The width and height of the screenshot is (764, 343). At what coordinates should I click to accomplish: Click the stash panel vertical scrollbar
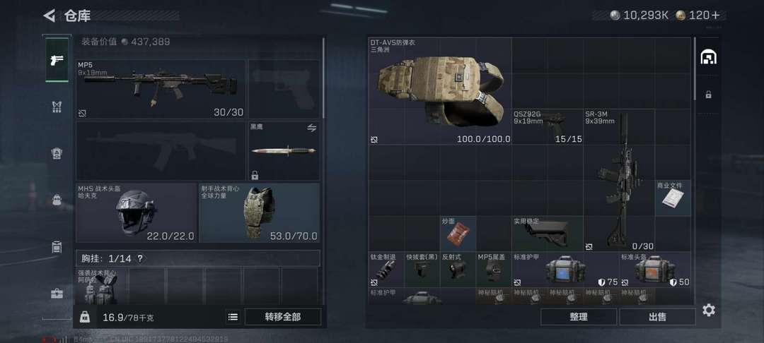click(x=695, y=68)
